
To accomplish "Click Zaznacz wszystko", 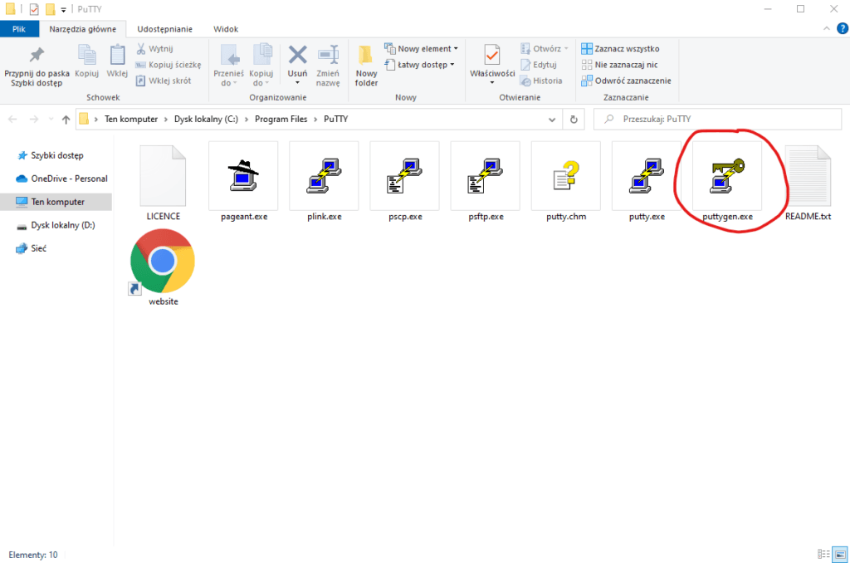I will tap(620, 49).
